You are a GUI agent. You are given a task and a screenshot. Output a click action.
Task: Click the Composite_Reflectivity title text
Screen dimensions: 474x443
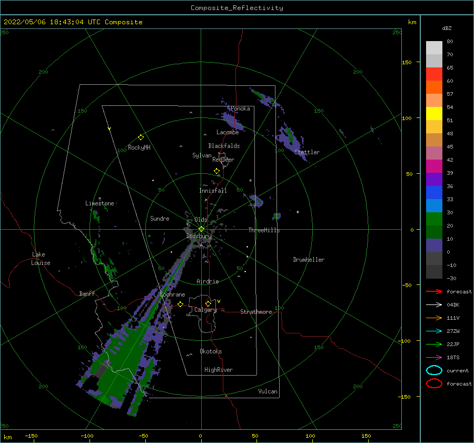(x=236, y=8)
